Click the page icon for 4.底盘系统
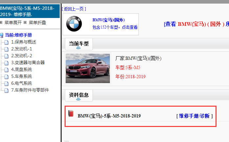The height and width of the screenshot is (142, 229). coord(7,70)
